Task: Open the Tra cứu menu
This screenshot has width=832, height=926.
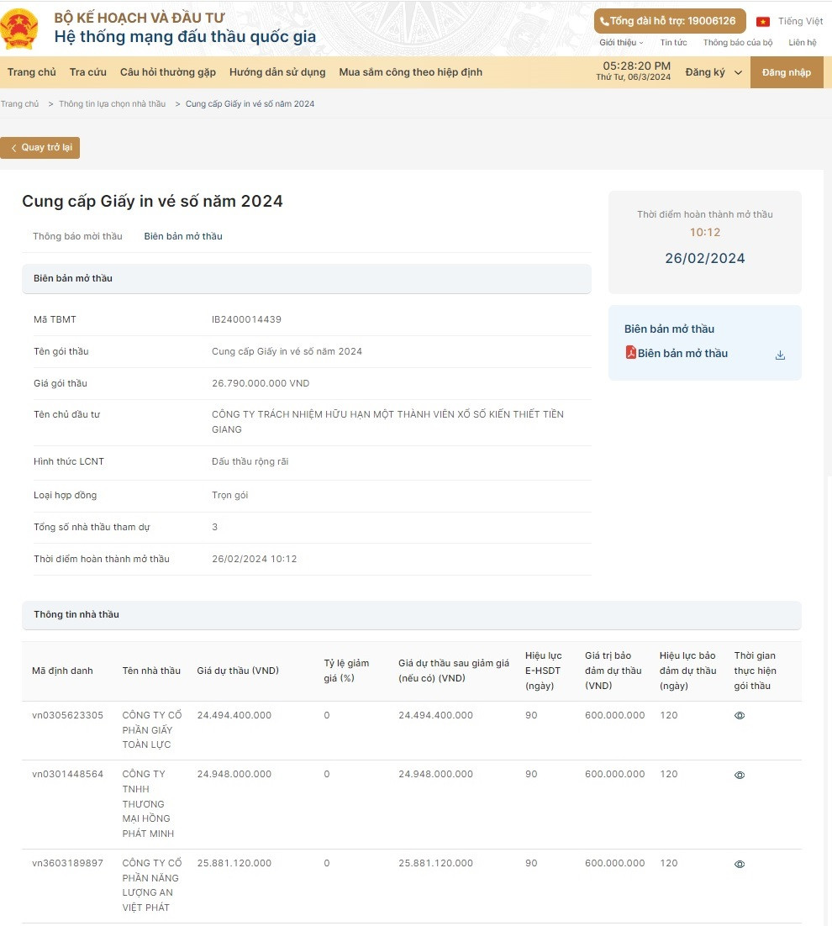Action: (88, 72)
